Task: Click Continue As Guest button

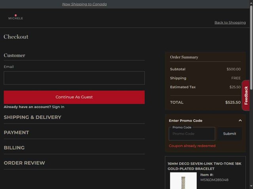Action: (x=74, y=97)
